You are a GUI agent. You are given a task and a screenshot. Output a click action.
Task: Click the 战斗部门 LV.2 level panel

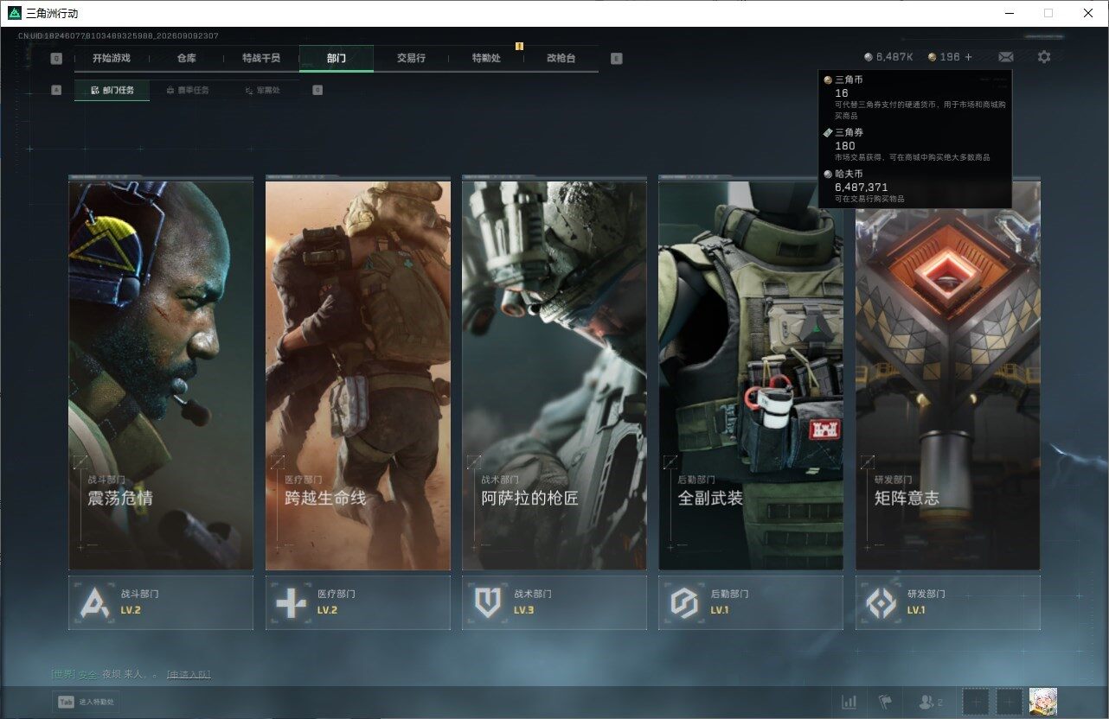161,602
